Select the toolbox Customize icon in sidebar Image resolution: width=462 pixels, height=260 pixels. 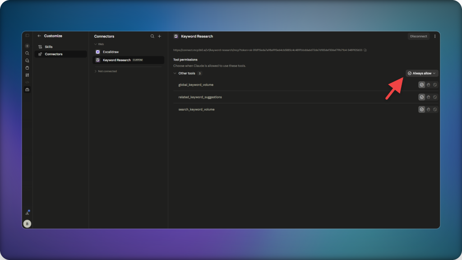coord(27,90)
